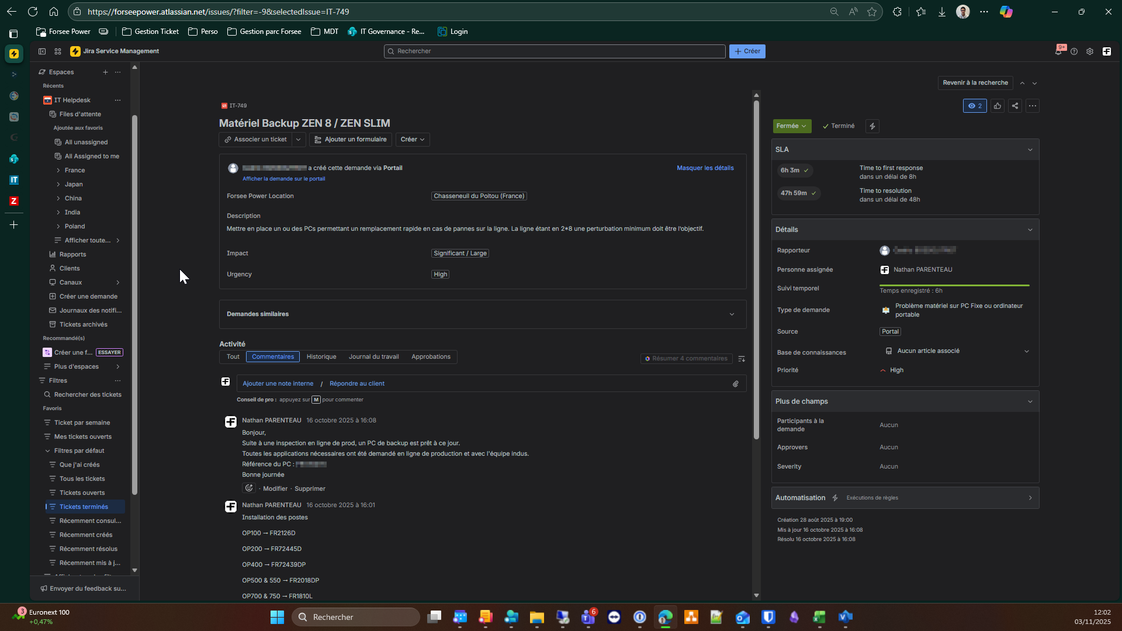Click the help question mark icon
This screenshot has height=631, width=1122.
1074,51
